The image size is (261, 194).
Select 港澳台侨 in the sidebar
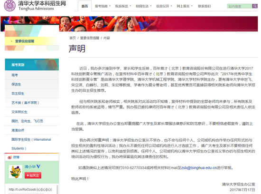coord(32,130)
